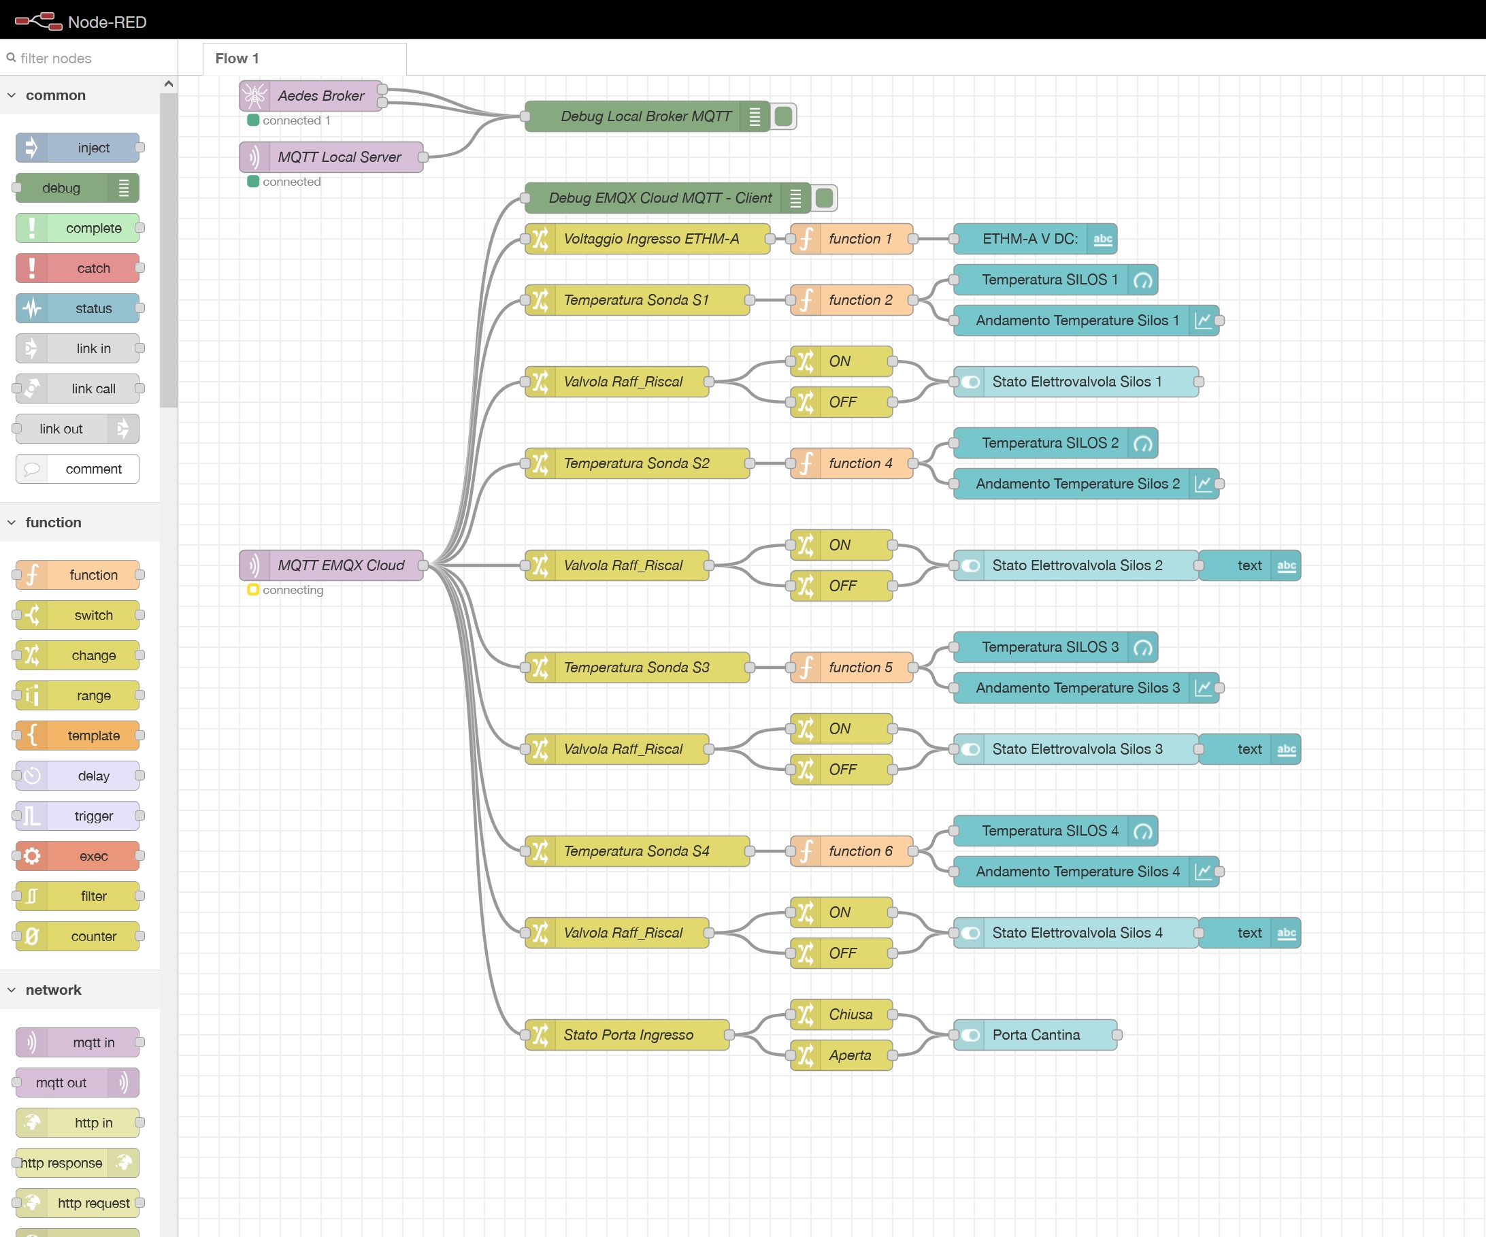Select the inject node in the palette
Screen dimensions: 1486x1237
tap(78, 147)
